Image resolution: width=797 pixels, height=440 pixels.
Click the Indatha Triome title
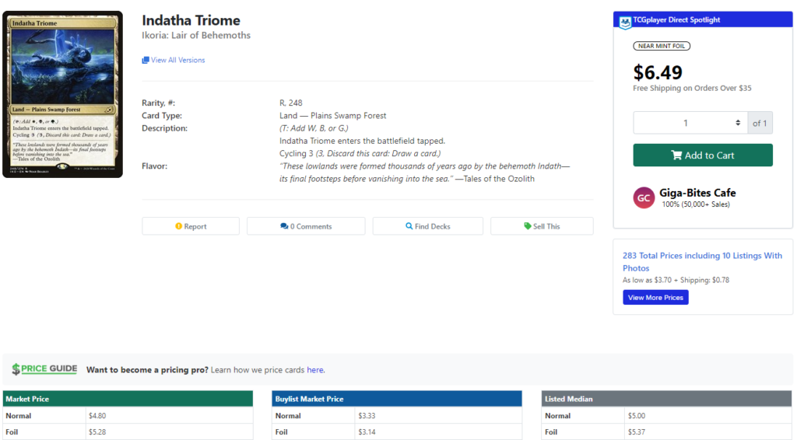(x=191, y=20)
